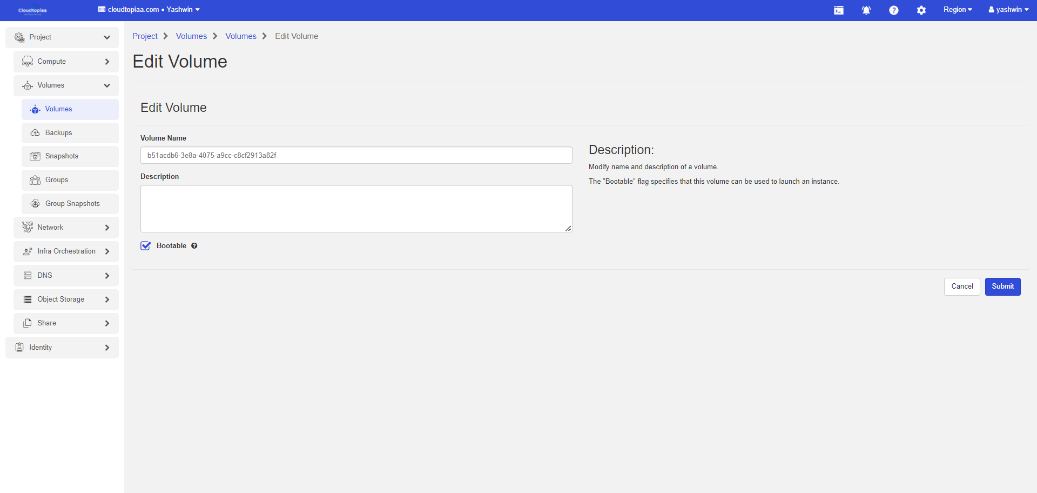Click the Snapshots camera icon in sidebar
The height and width of the screenshot is (493, 1037).
click(x=35, y=156)
